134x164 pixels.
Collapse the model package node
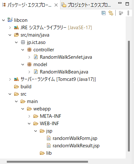pos(23,65)
